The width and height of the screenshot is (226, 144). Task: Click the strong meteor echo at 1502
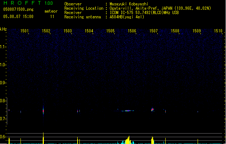(x=43, y=111)
